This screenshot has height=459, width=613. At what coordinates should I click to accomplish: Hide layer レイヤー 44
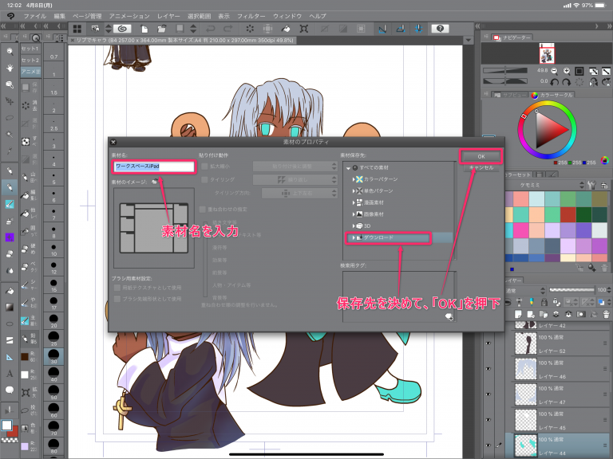488,445
